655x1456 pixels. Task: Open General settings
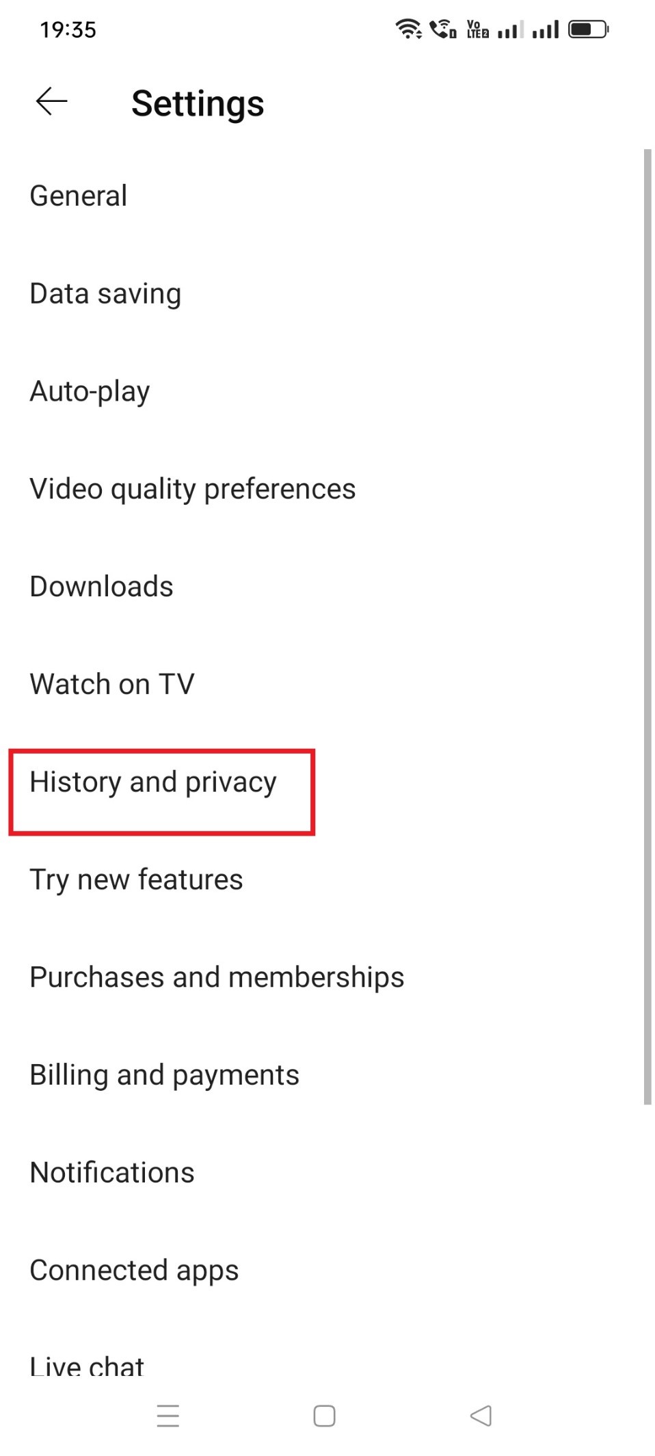coord(79,196)
